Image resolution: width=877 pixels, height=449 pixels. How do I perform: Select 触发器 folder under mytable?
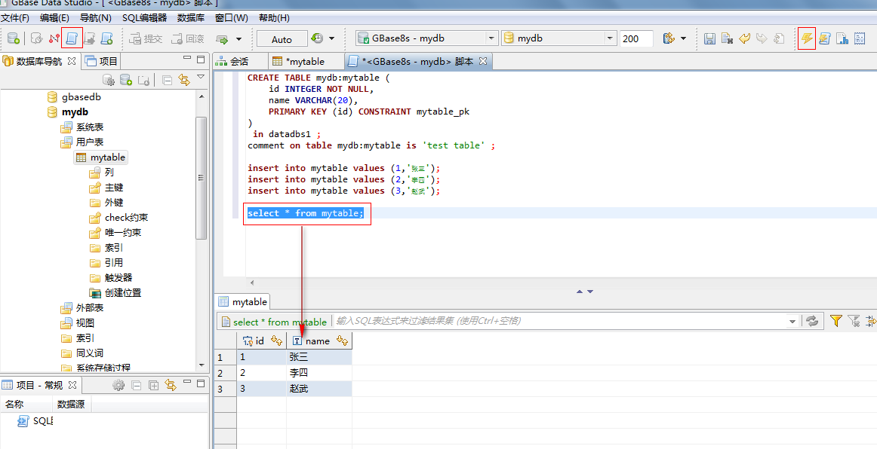pyautogui.click(x=111, y=277)
